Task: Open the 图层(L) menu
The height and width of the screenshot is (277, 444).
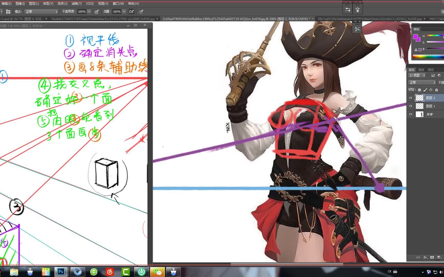Action: coord(34,4)
